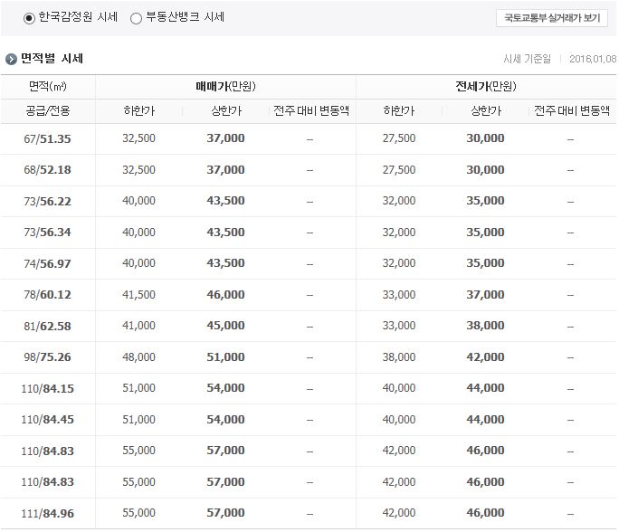Click the 매매가(만원) column header
The image size is (619, 532).
click(x=225, y=86)
